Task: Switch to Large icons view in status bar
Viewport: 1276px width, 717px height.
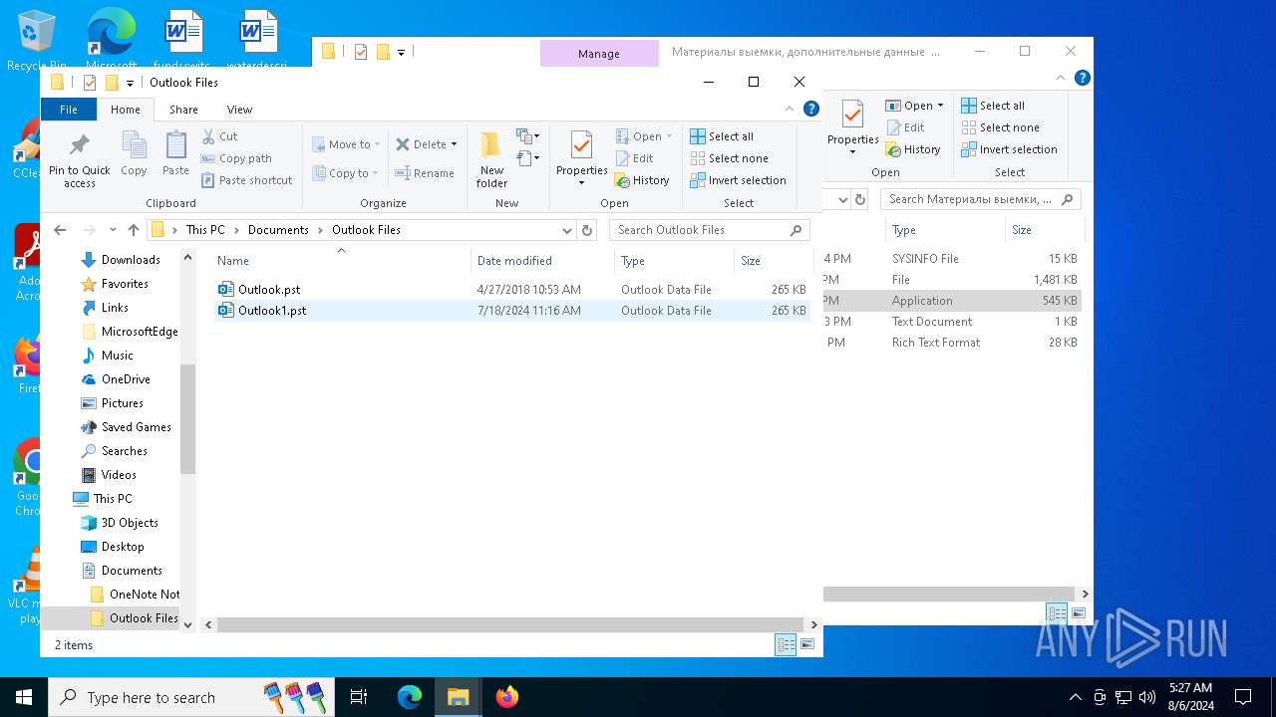Action: coord(807,645)
